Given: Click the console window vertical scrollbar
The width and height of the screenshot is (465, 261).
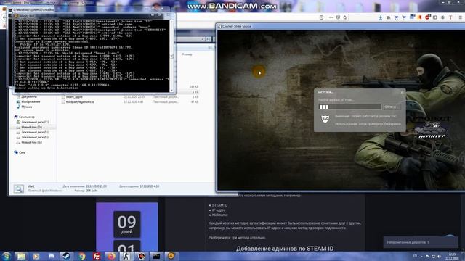Looking at the screenshot, I should tap(171, 56).
